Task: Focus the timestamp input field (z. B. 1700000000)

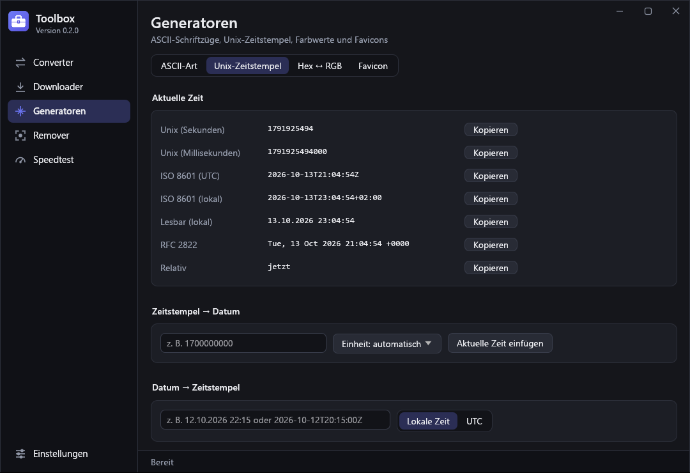Action: click(243, 343)
